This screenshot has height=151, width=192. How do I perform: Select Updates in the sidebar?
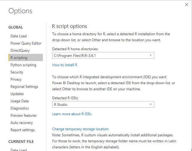17,94
